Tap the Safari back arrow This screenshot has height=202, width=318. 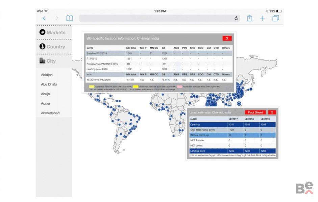(x=44, y=19)
